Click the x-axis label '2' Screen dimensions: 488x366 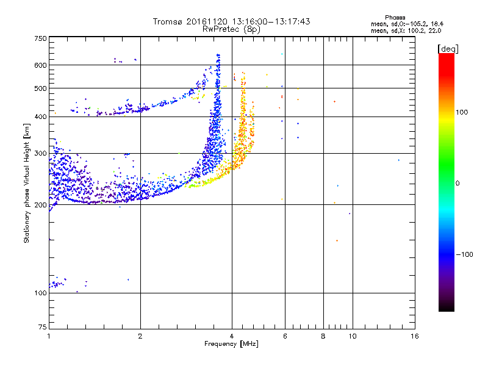140,336
